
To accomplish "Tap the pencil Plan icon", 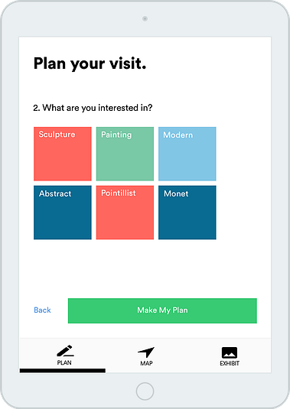I will point(65,351).
